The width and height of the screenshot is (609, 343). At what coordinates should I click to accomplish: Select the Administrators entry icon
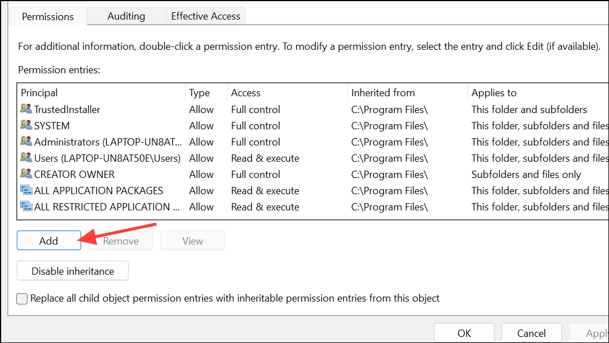point(26,142)
